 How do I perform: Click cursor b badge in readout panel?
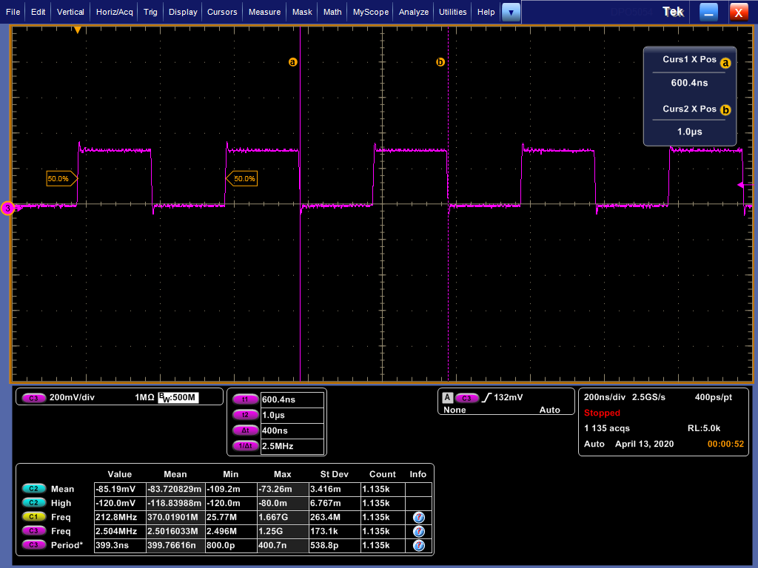click(x=725, y=109)
